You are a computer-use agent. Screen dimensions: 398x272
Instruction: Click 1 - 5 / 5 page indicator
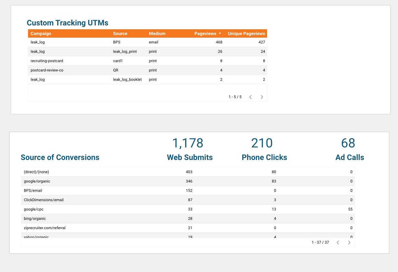(x=235, y=97)
